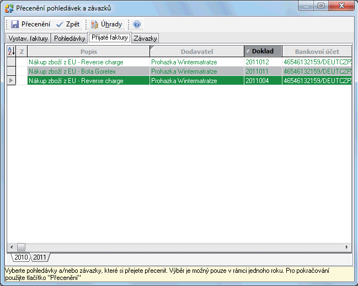The width and height of the screenshot is (358, 286).
Task: Sort by the Doklad column header
Action: [263, 51]
